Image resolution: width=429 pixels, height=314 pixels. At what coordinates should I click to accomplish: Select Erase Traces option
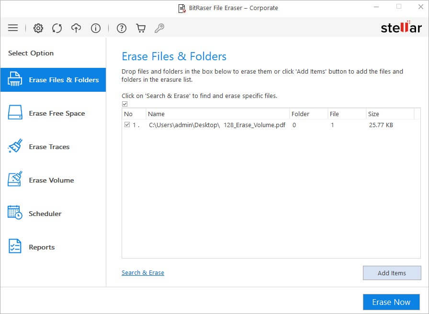(53, 147)
